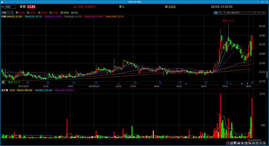Click the cyan triangle marker before 08/01
This screenshot has height=146, width=269.
[x=242, y=84]
